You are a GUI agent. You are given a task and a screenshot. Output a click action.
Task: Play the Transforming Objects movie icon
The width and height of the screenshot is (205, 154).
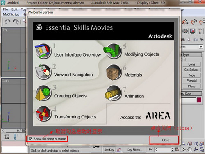click(43, 113)
